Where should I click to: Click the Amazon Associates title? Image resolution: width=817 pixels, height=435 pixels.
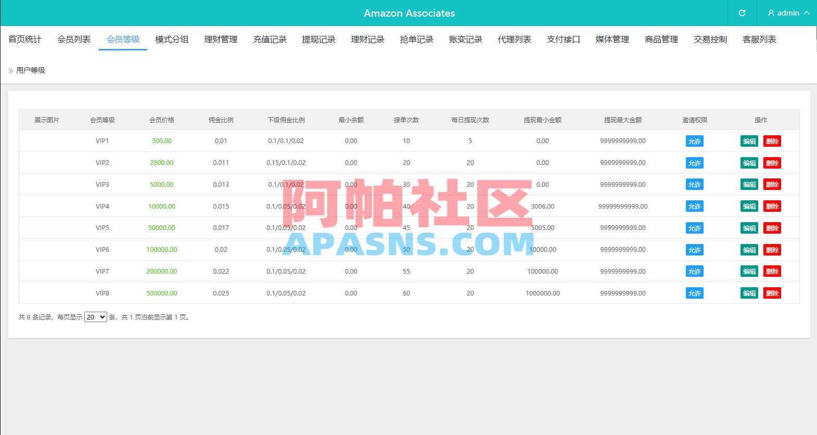tap(409, 13)
